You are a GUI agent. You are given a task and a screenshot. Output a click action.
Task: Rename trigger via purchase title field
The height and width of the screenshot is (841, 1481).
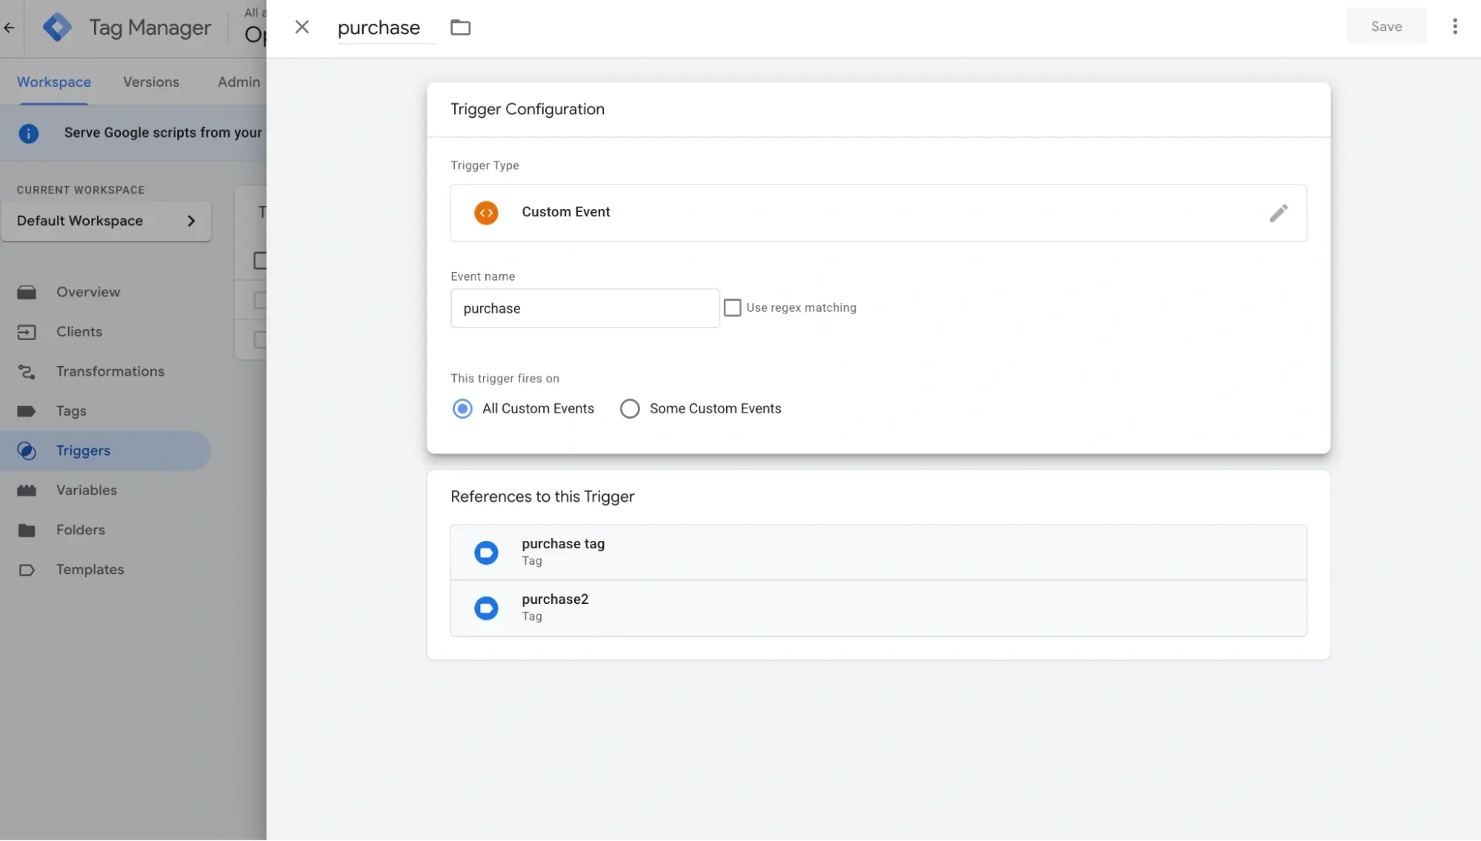(386, 27)
